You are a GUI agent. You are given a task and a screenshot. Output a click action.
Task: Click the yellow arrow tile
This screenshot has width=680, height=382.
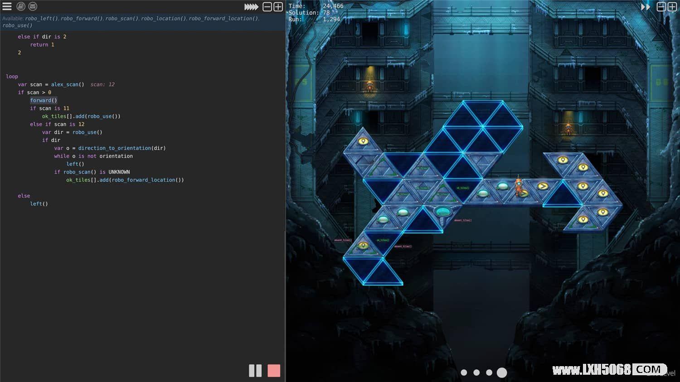543,186
